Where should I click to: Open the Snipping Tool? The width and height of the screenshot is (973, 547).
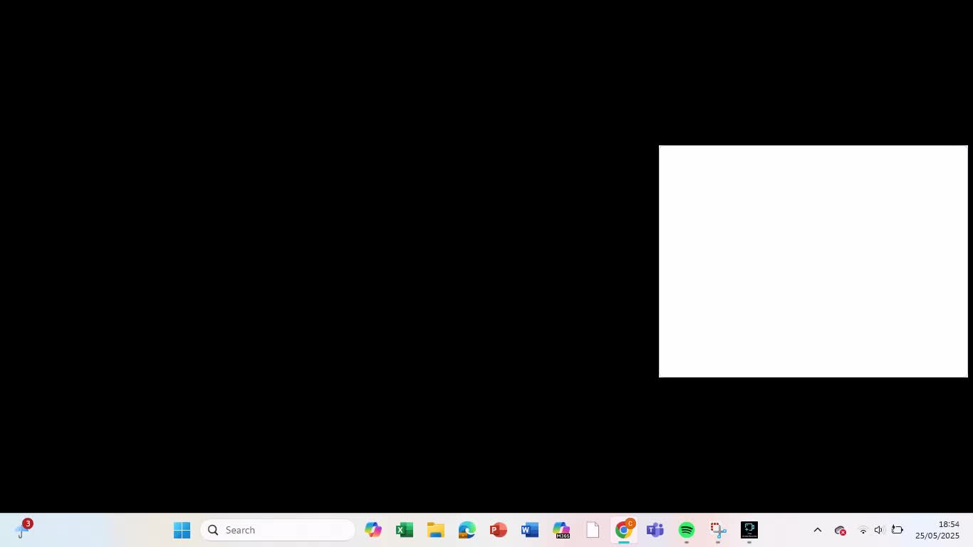[x=718, y=530]
